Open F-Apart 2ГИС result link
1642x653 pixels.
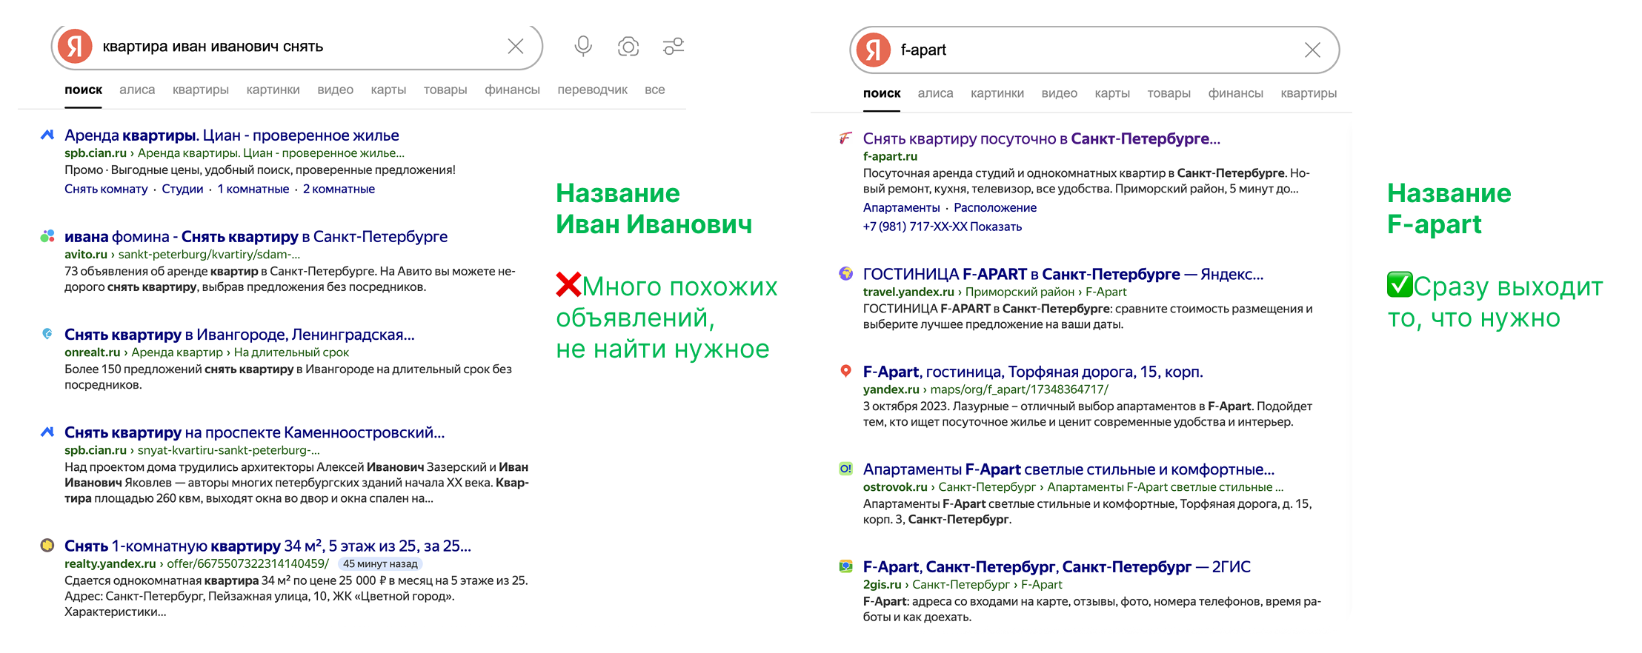1056,567
